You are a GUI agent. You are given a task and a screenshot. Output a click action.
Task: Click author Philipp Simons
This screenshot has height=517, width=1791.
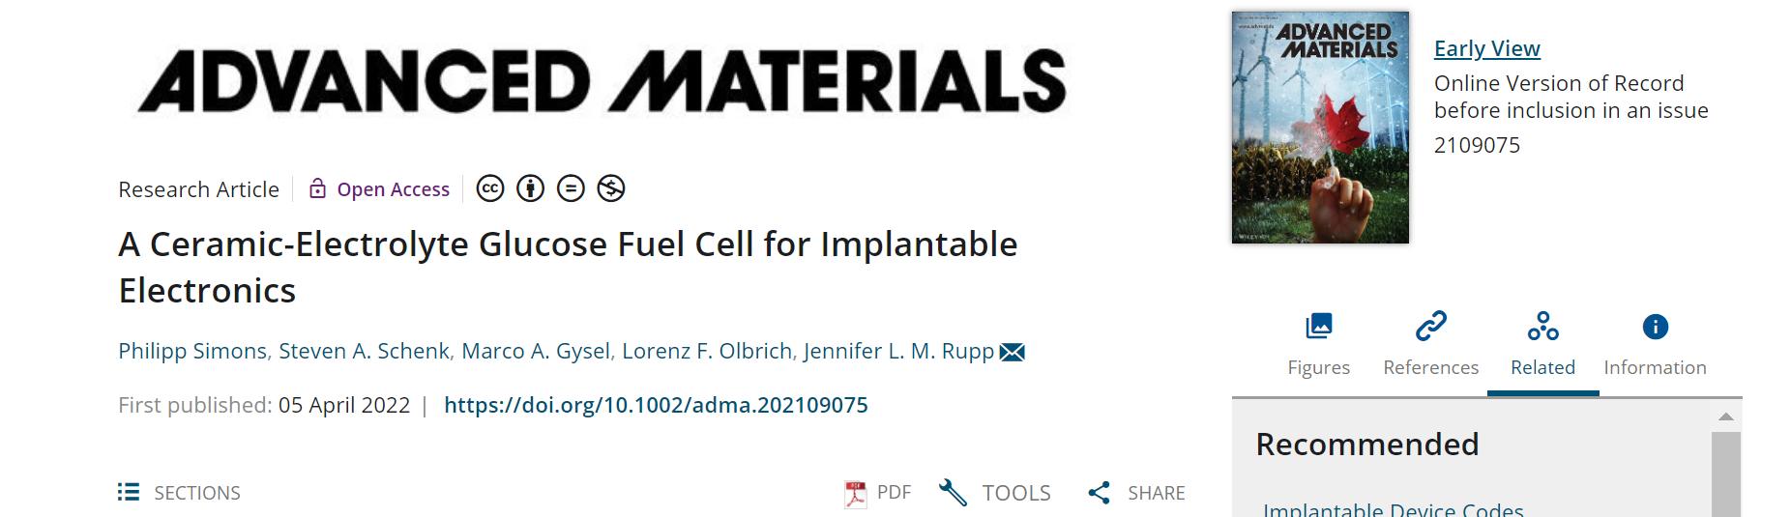192,351
